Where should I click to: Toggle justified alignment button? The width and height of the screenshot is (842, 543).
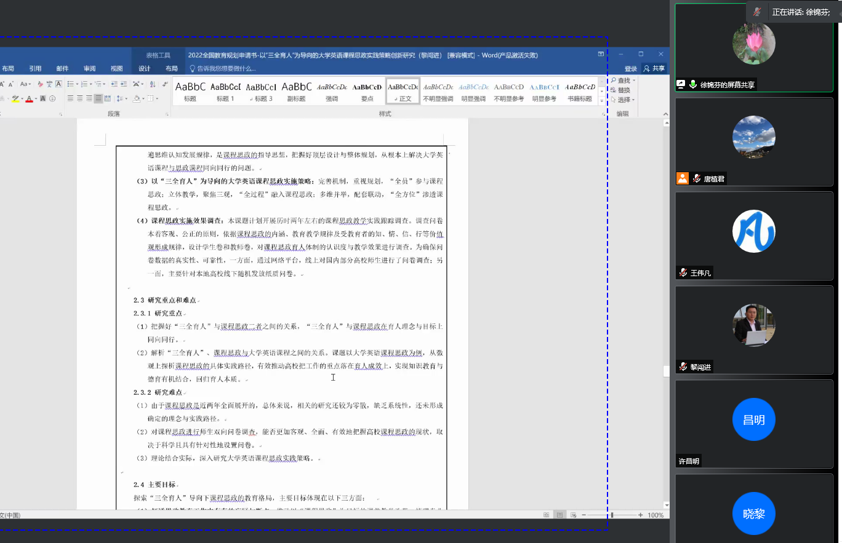(x=98, y=98)
